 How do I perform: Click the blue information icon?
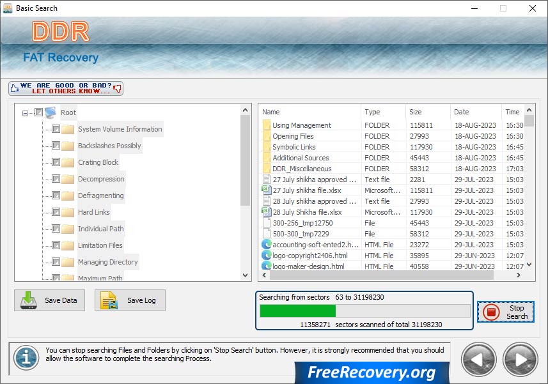point(26,358)
